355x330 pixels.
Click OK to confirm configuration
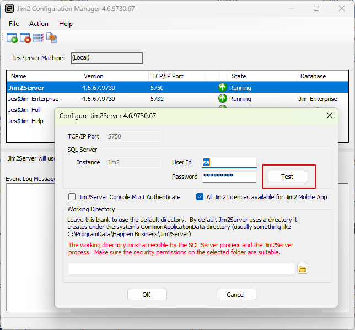point(147,295)
